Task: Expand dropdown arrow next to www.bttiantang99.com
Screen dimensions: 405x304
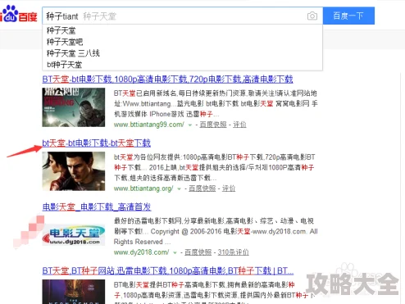Action: (x=190, y=125)
